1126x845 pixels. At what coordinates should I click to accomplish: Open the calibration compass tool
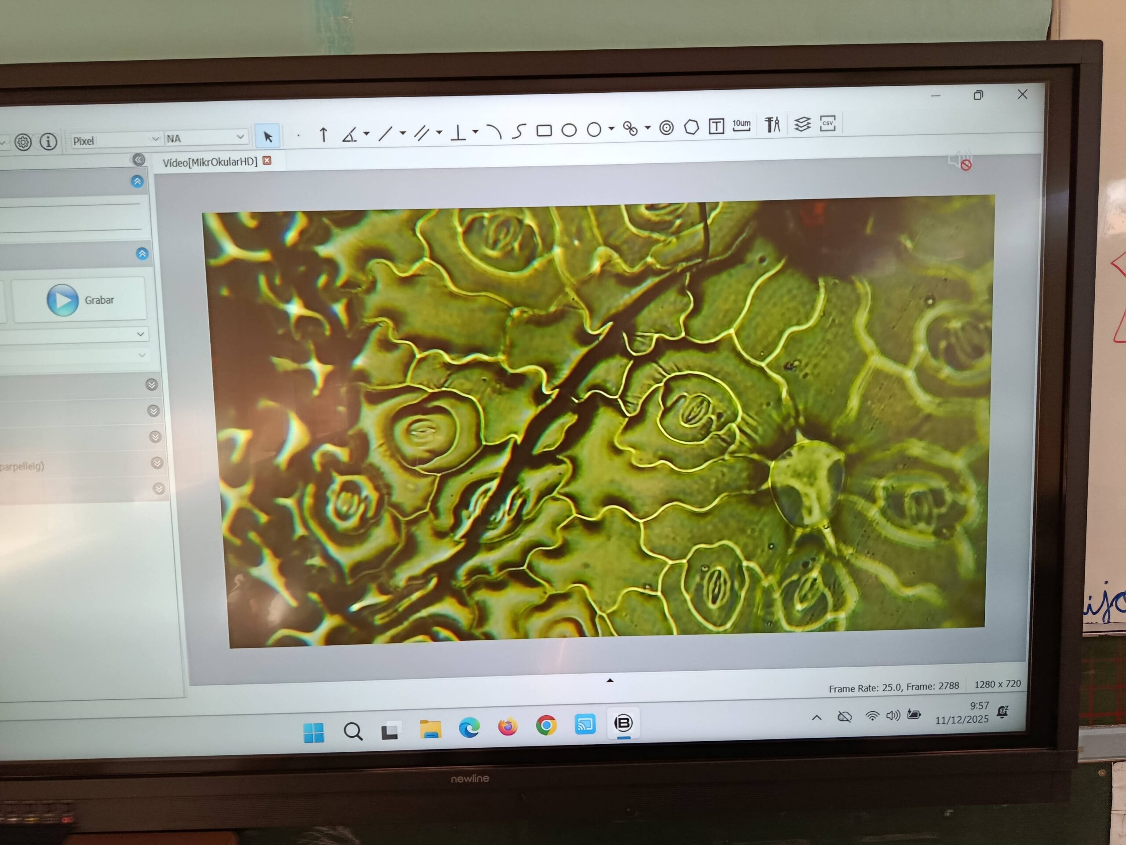coord(772,124)
